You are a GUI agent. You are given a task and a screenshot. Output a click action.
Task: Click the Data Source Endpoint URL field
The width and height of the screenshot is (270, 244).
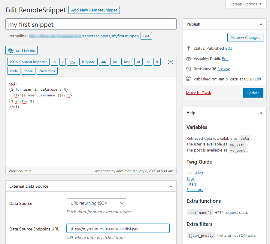coord(118,229)
